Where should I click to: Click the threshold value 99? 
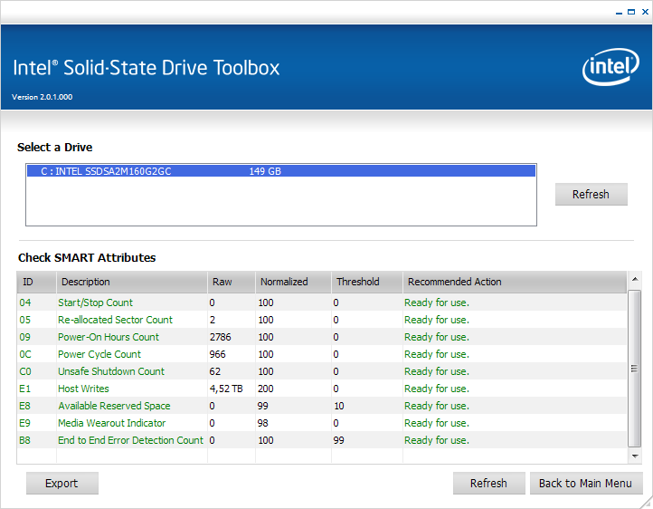tap(338, 440)
